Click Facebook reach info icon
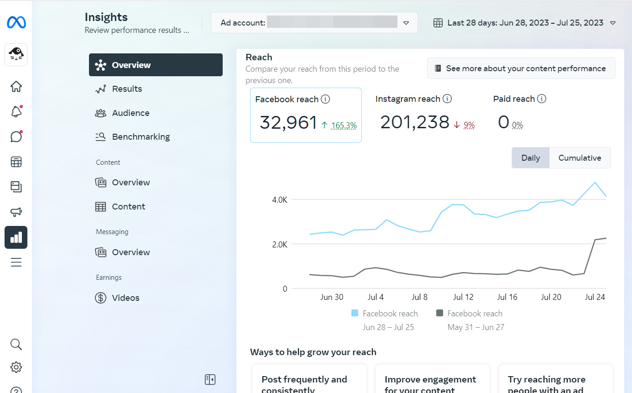Screen dimensions: 632x393 (x=325, y=99)
